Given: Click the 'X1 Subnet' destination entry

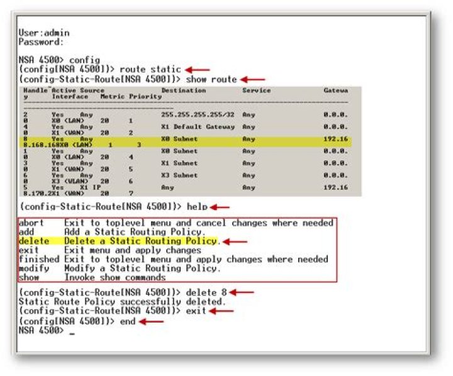Looking at the screenshot, I should tap(179, 163).
